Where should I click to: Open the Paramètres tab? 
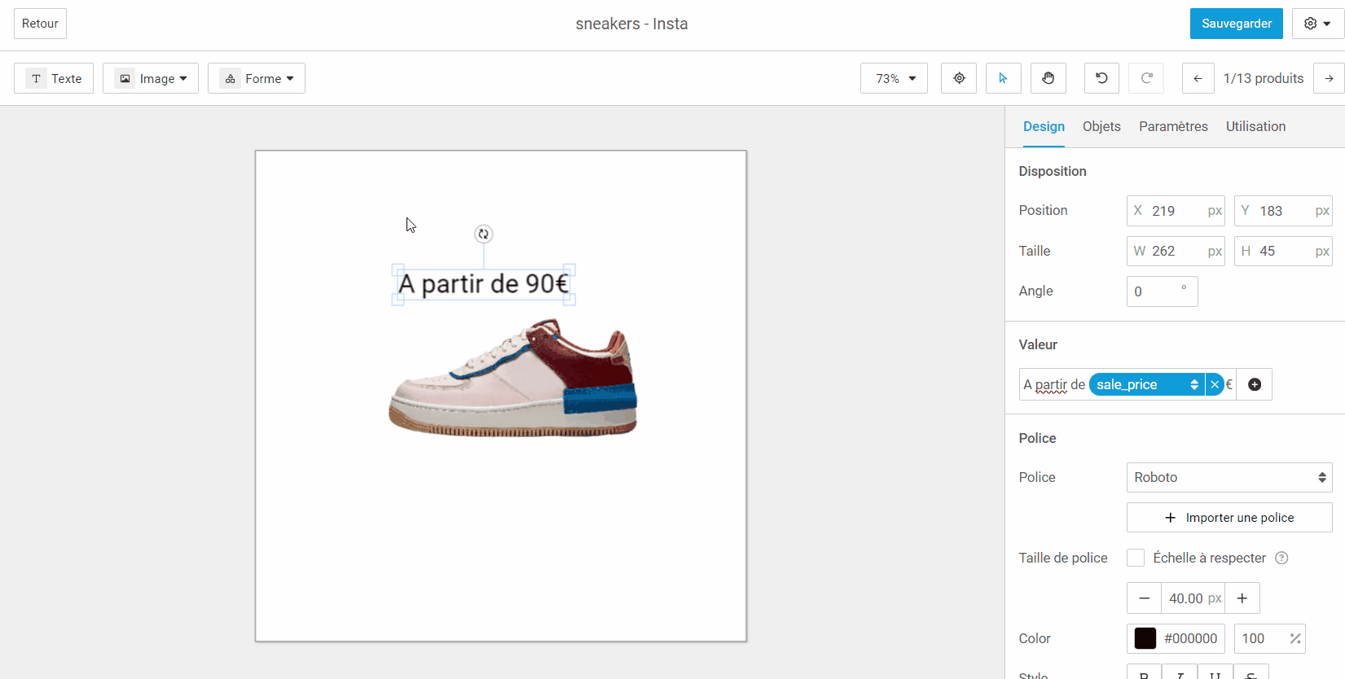tap(1173, 126)
